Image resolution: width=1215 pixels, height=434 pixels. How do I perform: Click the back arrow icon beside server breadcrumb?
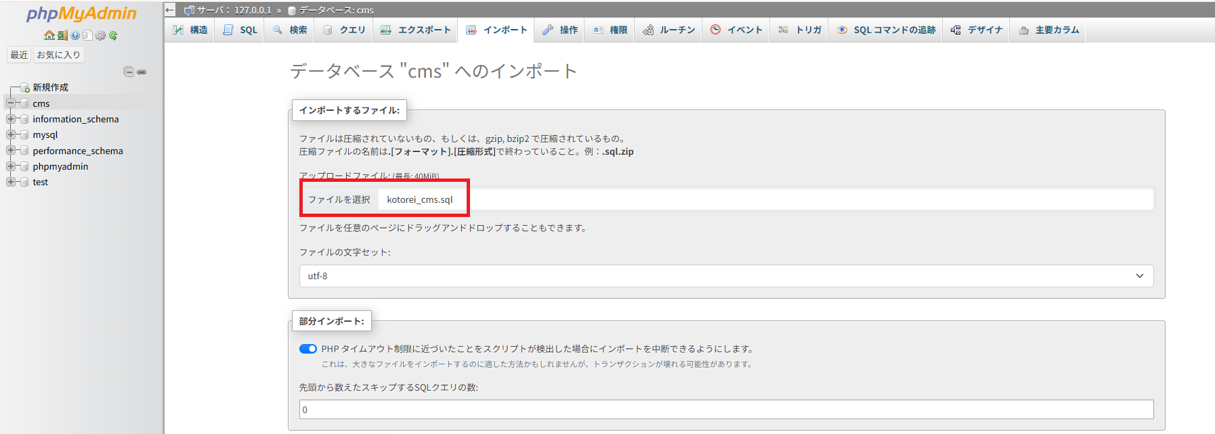(x=170, y=10)
